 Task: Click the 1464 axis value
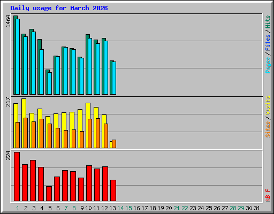click(8, 21)
